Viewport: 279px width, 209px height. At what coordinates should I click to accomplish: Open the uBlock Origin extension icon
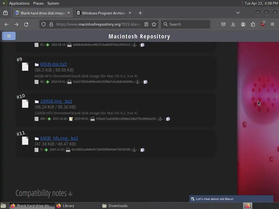(263, 24)
